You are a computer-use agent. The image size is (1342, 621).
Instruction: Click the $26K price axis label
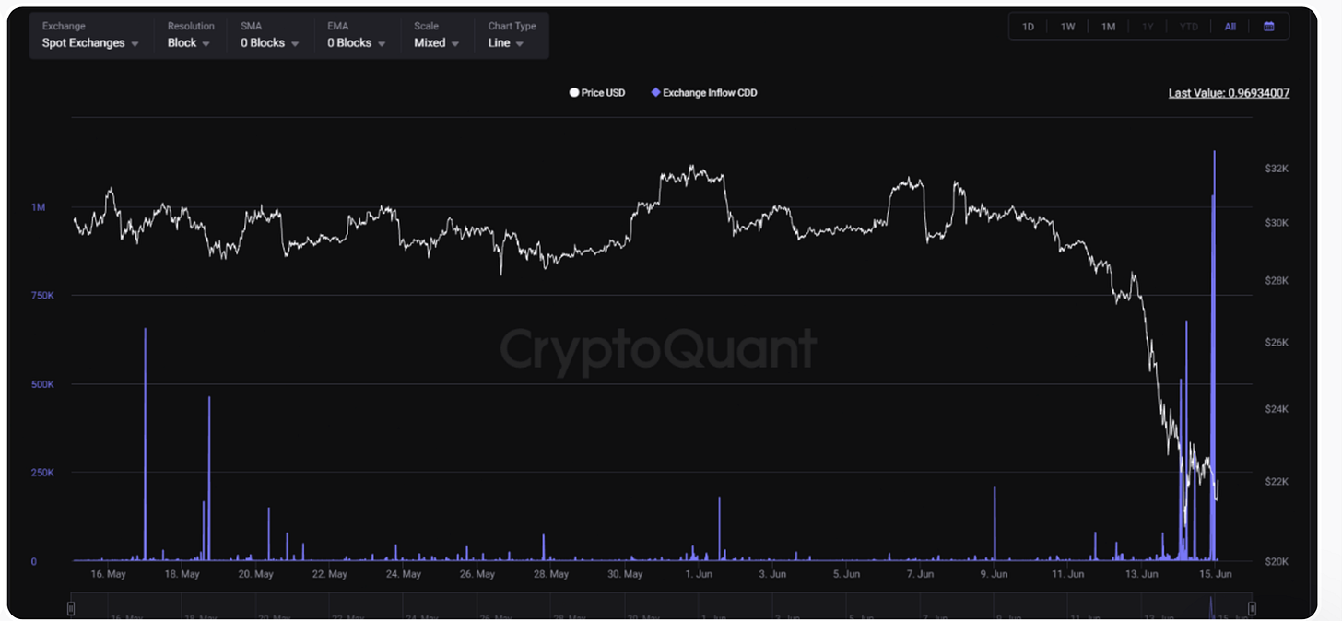click(x=1277, y=343)
